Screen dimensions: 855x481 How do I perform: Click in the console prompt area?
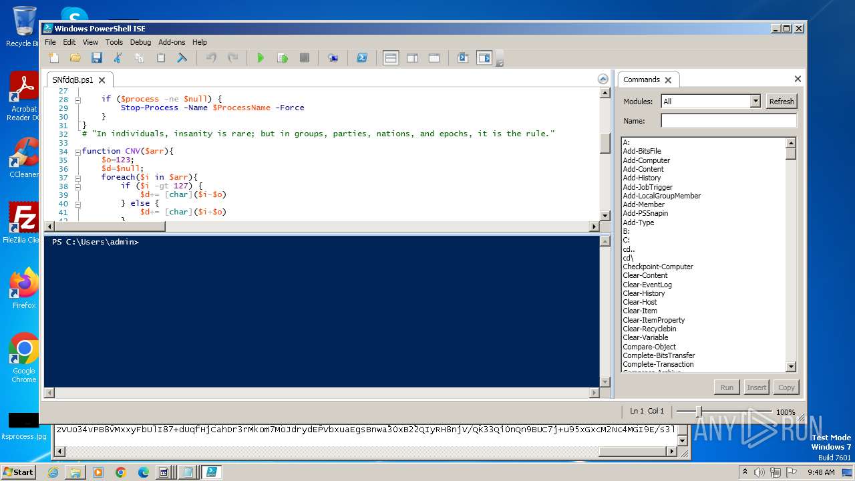pos(321,311)
